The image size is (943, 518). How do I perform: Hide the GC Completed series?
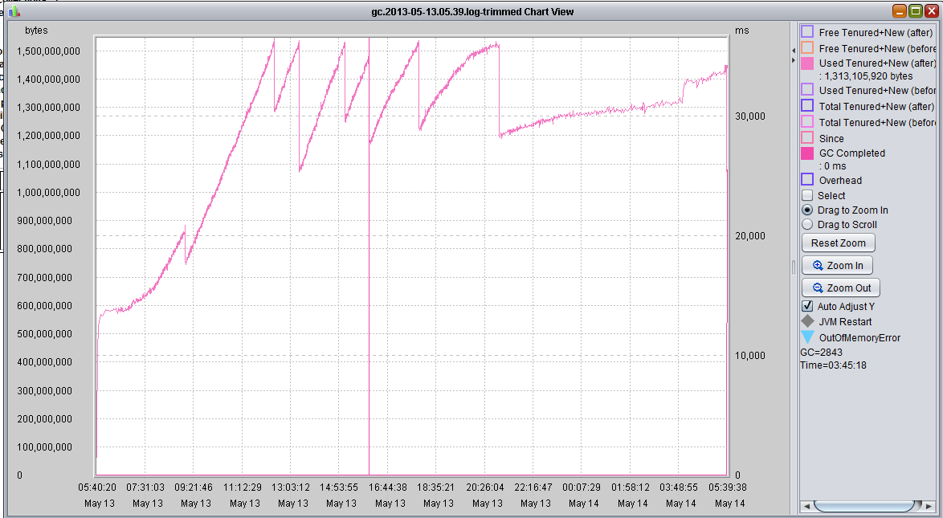(807, 153)
